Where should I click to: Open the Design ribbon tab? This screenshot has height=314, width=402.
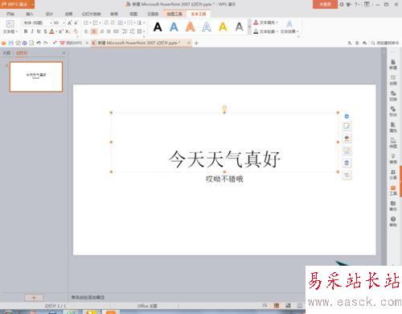(49, 14)
